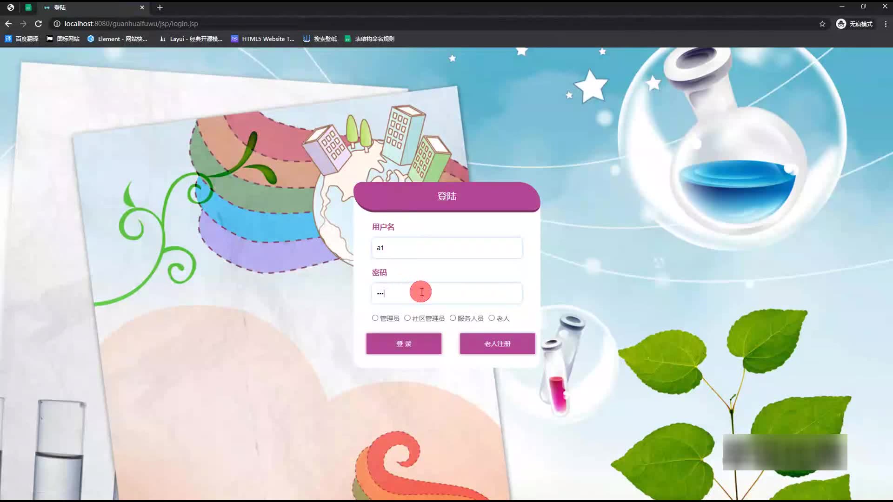
Task: Open a new tab with plus icon
Action: tap(160, 7)
